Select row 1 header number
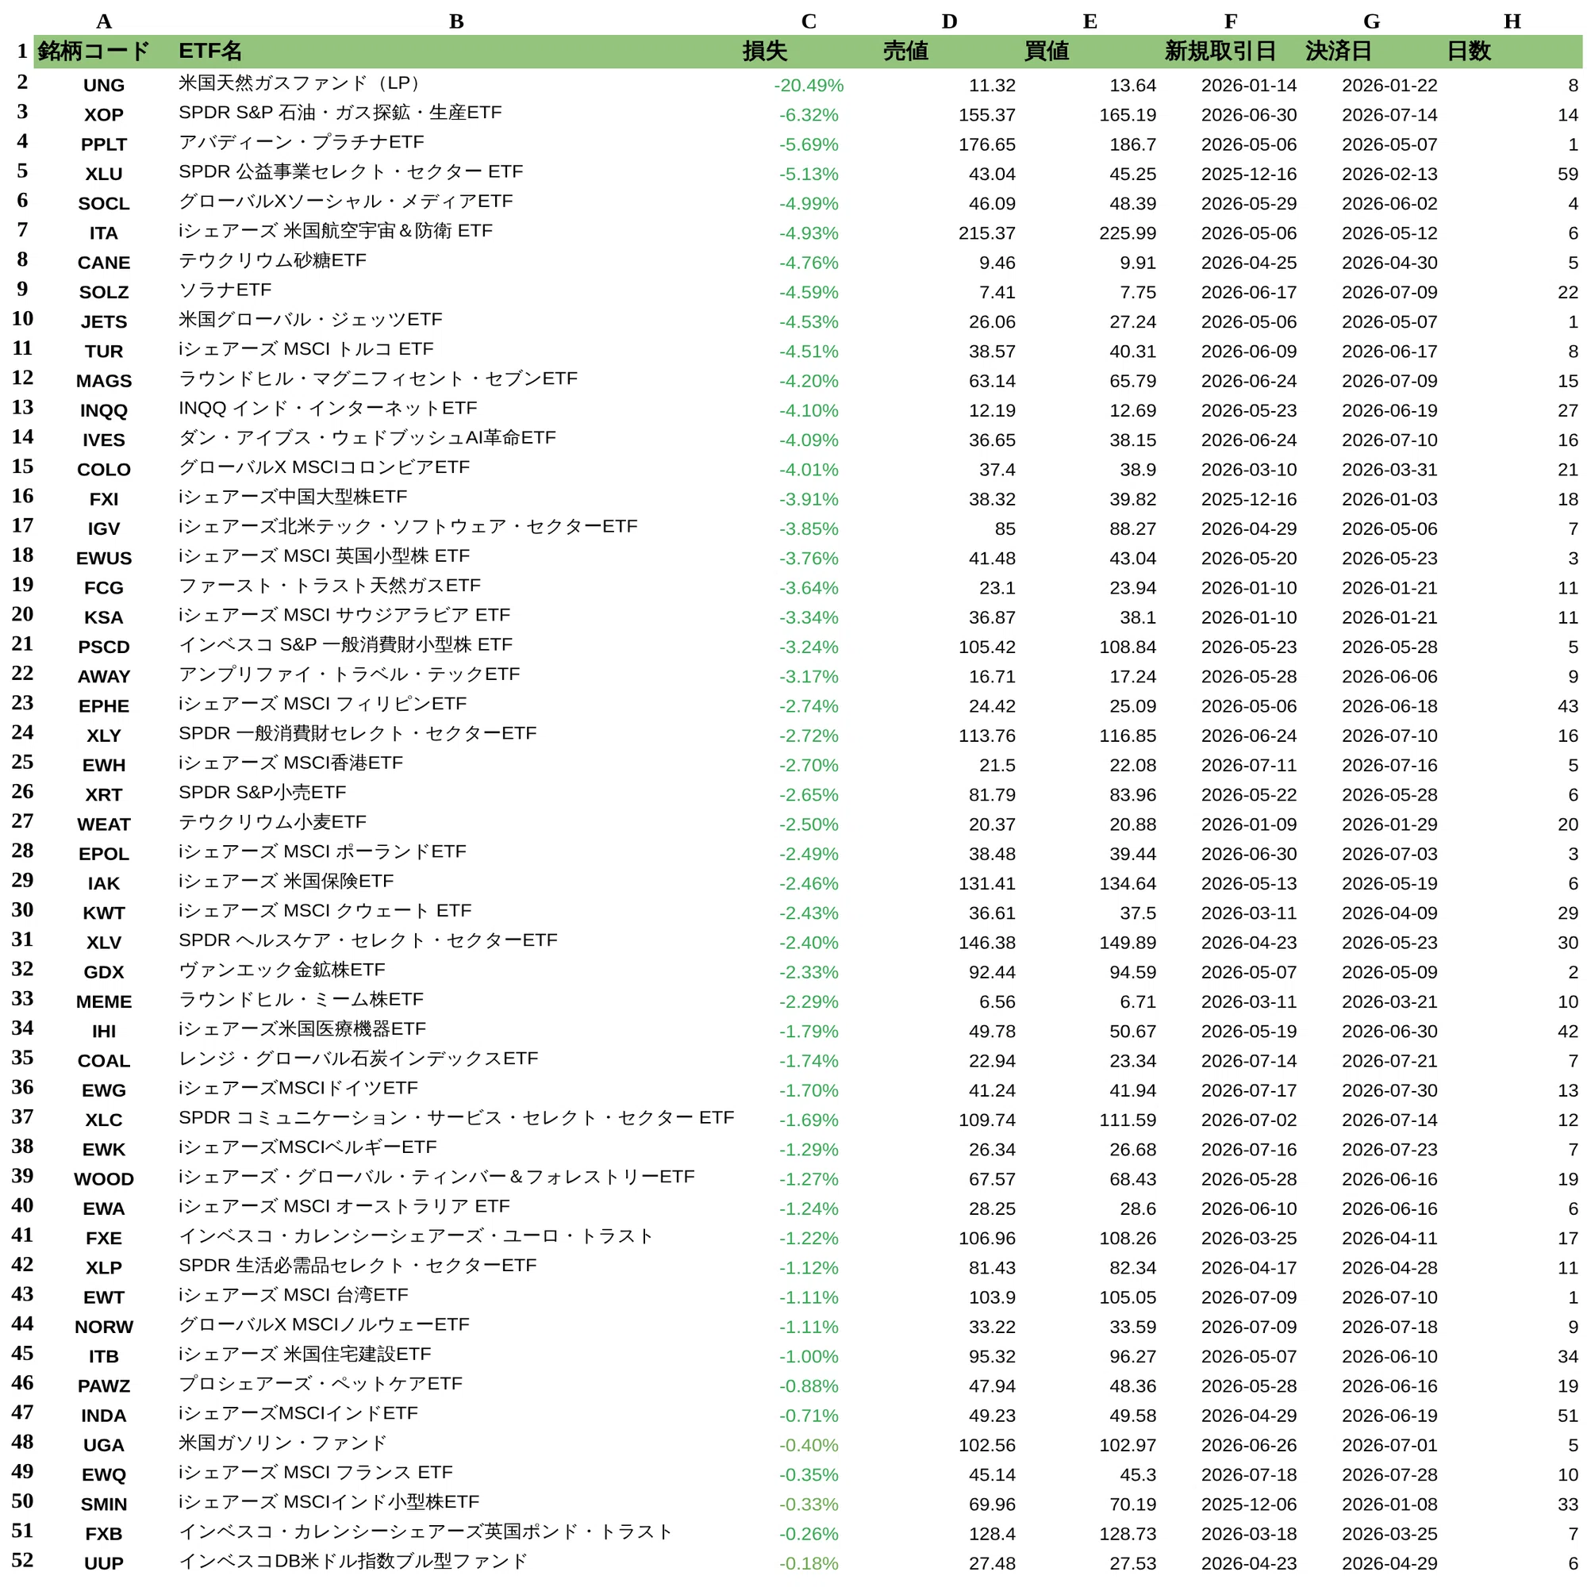The height and width of the screenshot is (1587, 1587). click(x=22, y=51)
